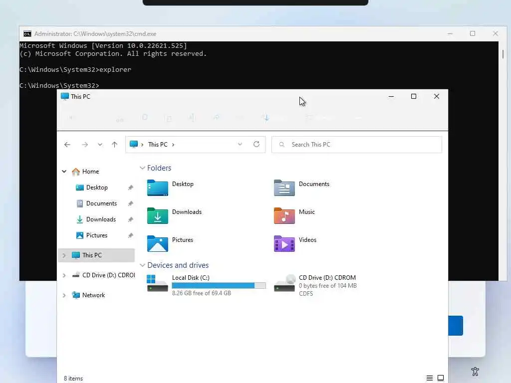511x383 pixels.
Task: Close the This PC explorer window
Action: tap(437, 96)
